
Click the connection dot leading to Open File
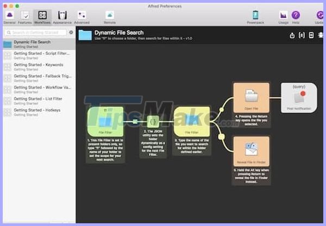[222, 109]
